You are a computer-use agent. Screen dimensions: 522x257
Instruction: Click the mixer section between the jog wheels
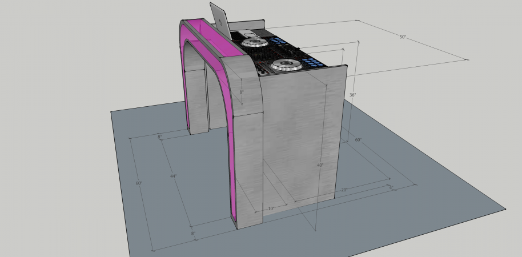[x=271, y=54]
